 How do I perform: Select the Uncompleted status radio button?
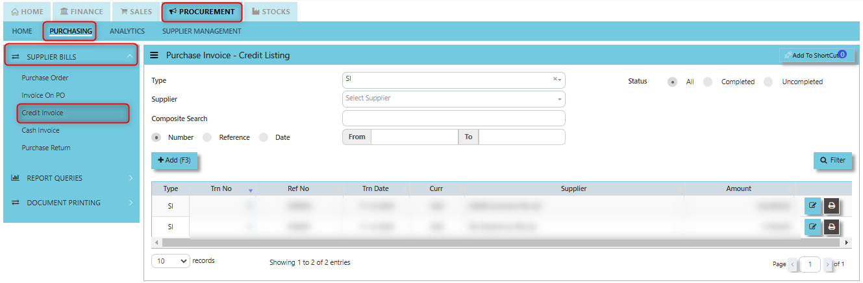(x=768, y=82)
